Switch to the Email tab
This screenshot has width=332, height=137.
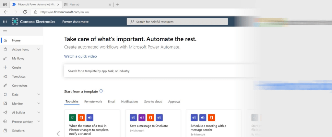click(x=112, y=102)
